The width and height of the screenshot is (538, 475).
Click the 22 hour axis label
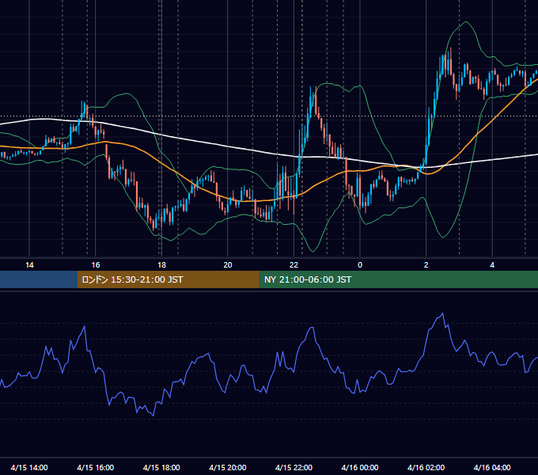[x=294, y=265]
